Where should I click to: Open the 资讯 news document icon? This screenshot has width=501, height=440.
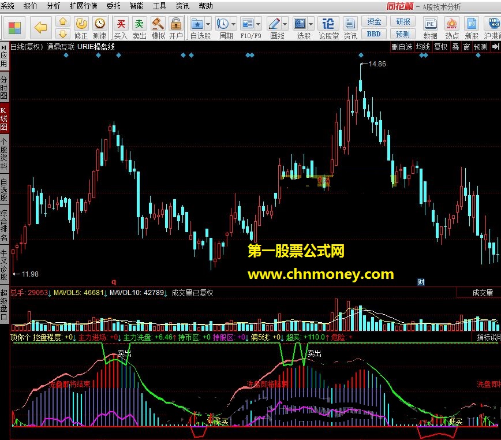click(x=350, y=24)
